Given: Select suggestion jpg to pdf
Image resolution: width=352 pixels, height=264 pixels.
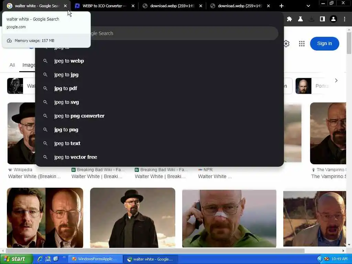Looking at the screenshot, I should coord(159,88).
